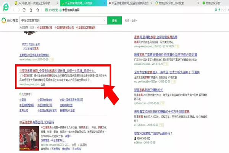Click the green circular icon beside the lightning icon
The image size is (229, 153).
[x=216, y=10]
